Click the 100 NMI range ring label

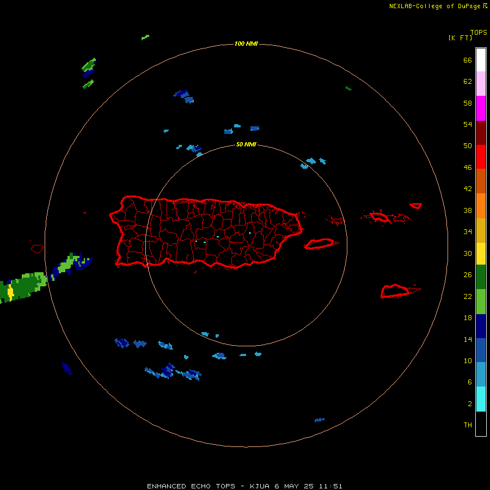(x=246, y=44)
